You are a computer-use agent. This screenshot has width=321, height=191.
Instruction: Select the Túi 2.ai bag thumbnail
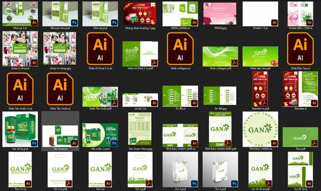[100, 169]
